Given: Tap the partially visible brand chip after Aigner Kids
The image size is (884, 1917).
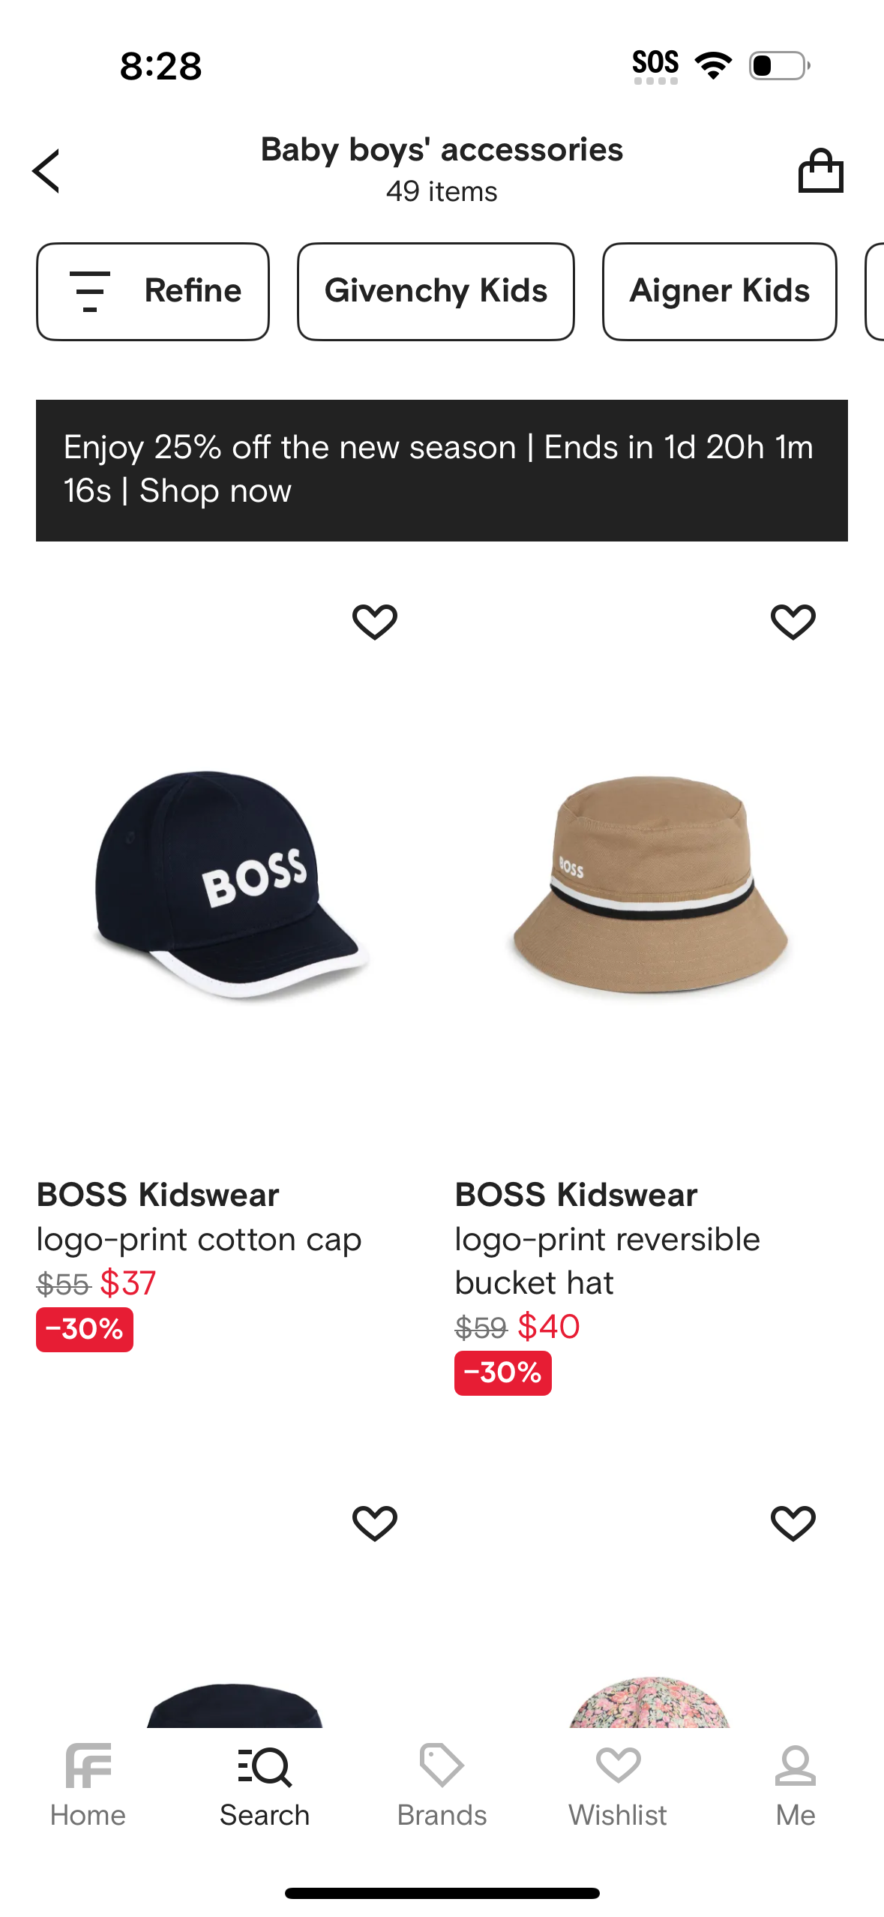Looking at the screenshot, I should [x=875, y=291].
